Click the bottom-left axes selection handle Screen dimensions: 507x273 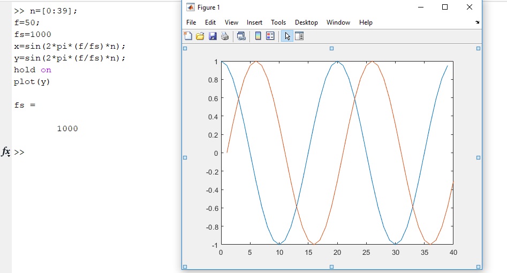[185, 267]
